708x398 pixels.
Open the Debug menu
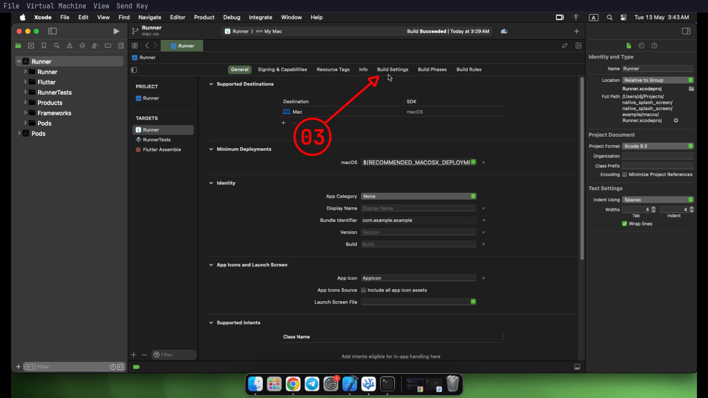[x=231, y=17]
